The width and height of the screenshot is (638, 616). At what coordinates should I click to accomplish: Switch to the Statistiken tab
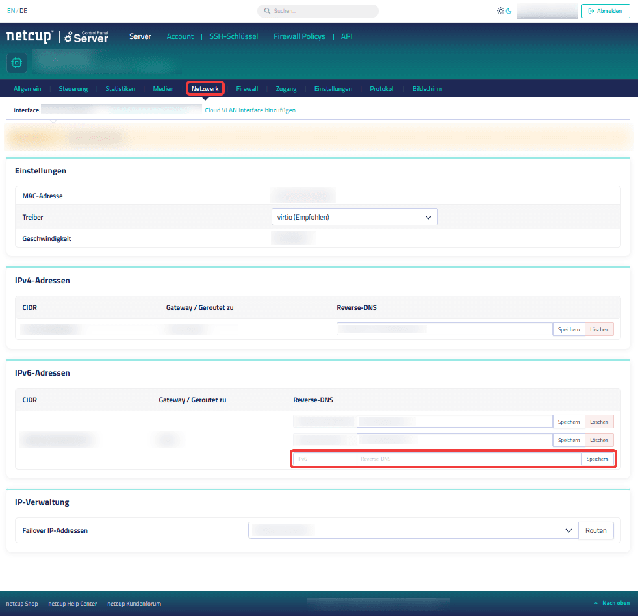120,89
